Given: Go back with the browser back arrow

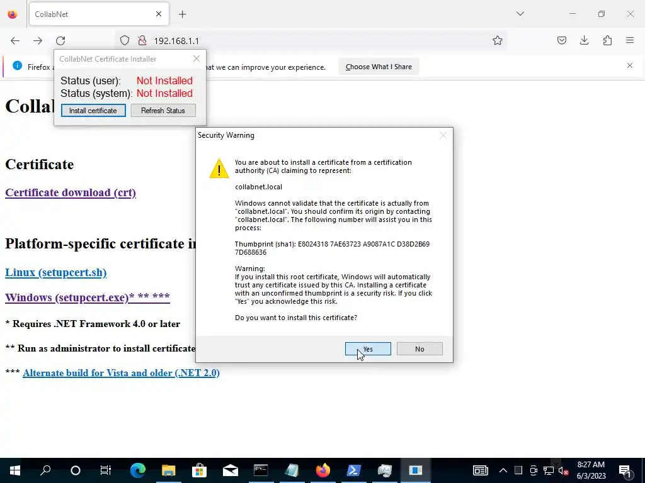Looking at the screenshot, I should 15,41.
